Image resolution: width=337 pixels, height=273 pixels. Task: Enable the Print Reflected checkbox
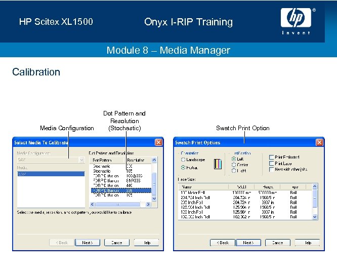tap(271, 157)
